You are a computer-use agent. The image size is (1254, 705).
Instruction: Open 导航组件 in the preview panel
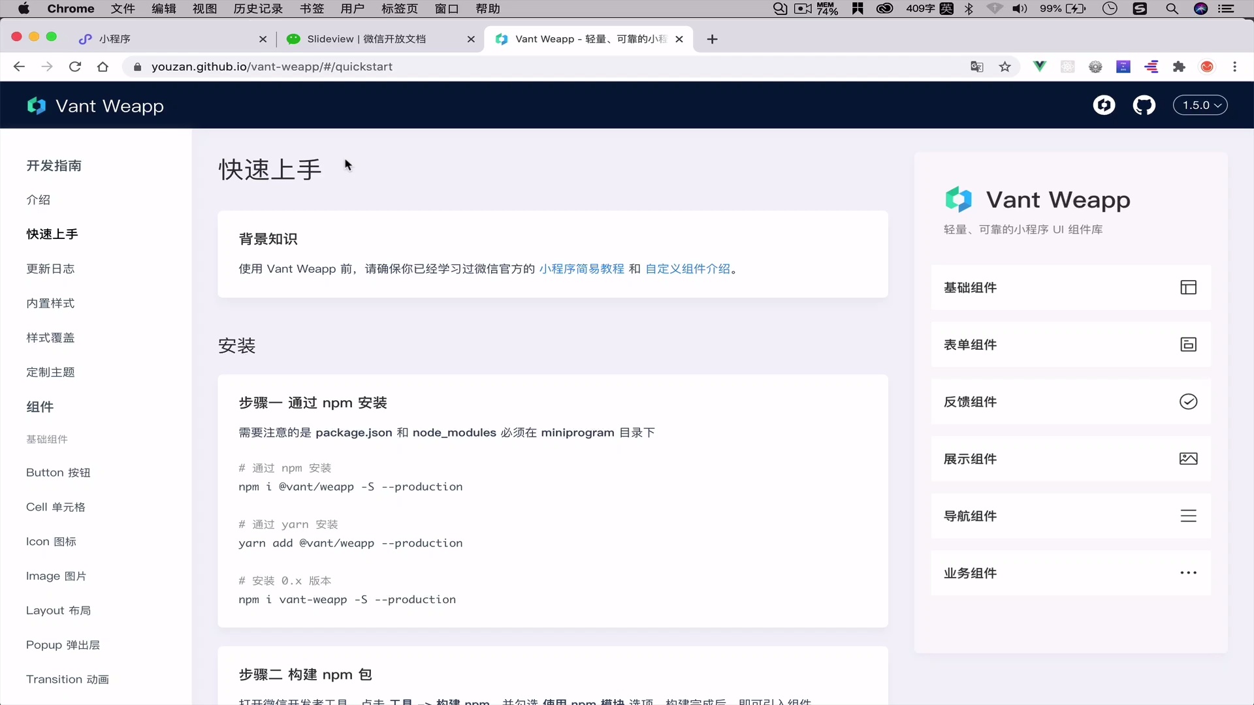click(1071, 516)
